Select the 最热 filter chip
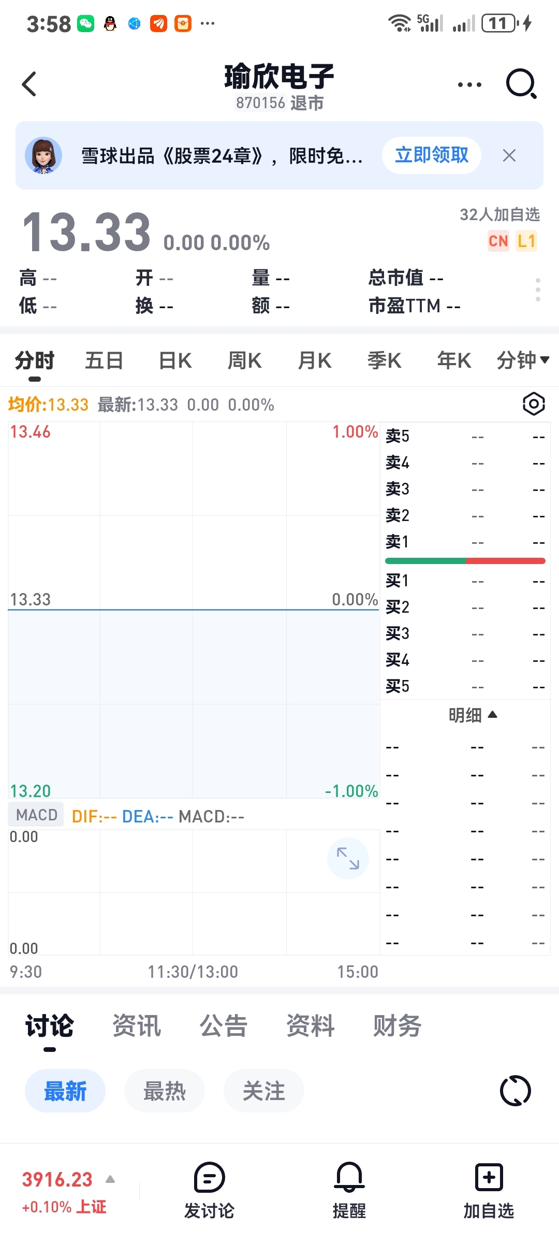Viewport: 559px width, 1243px height. pos(165,1091)
